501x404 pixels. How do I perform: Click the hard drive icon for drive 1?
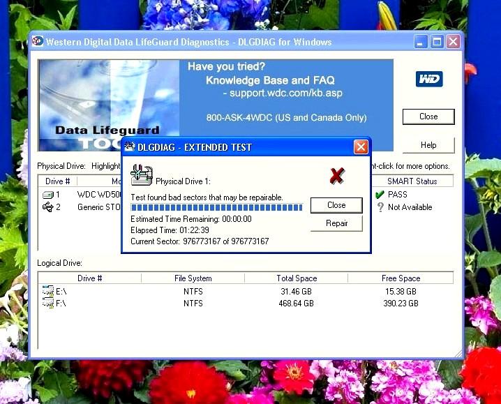48,195
